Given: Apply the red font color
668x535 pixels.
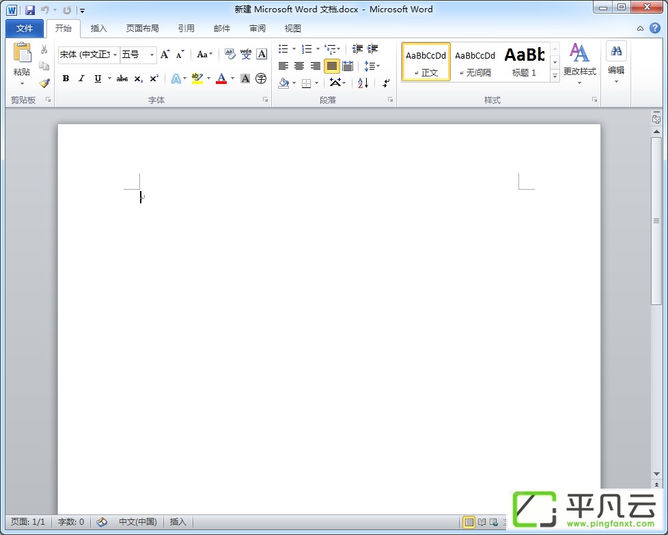Looking at the screenshot, I should (x=221, y=78).
